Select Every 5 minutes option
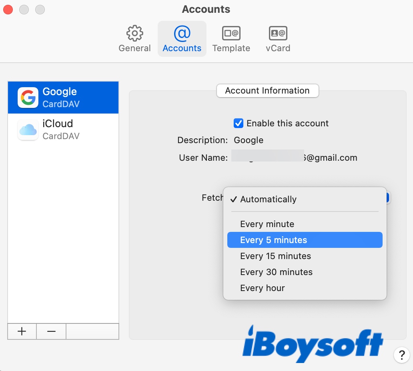413x371 pixels. 305,240
